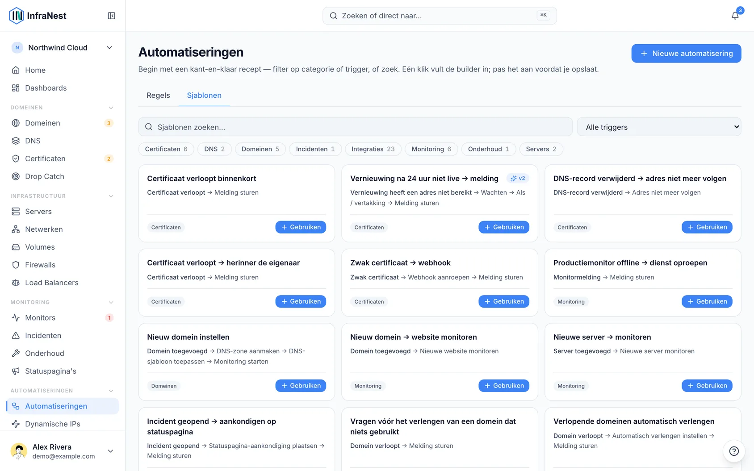Use the Zwak certificaat webhook template
Screen dimensions: 754x471
point(504,301)
